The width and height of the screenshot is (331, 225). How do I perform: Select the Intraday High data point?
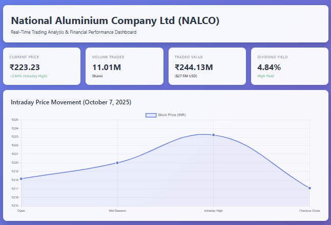[x=214, y=135]
